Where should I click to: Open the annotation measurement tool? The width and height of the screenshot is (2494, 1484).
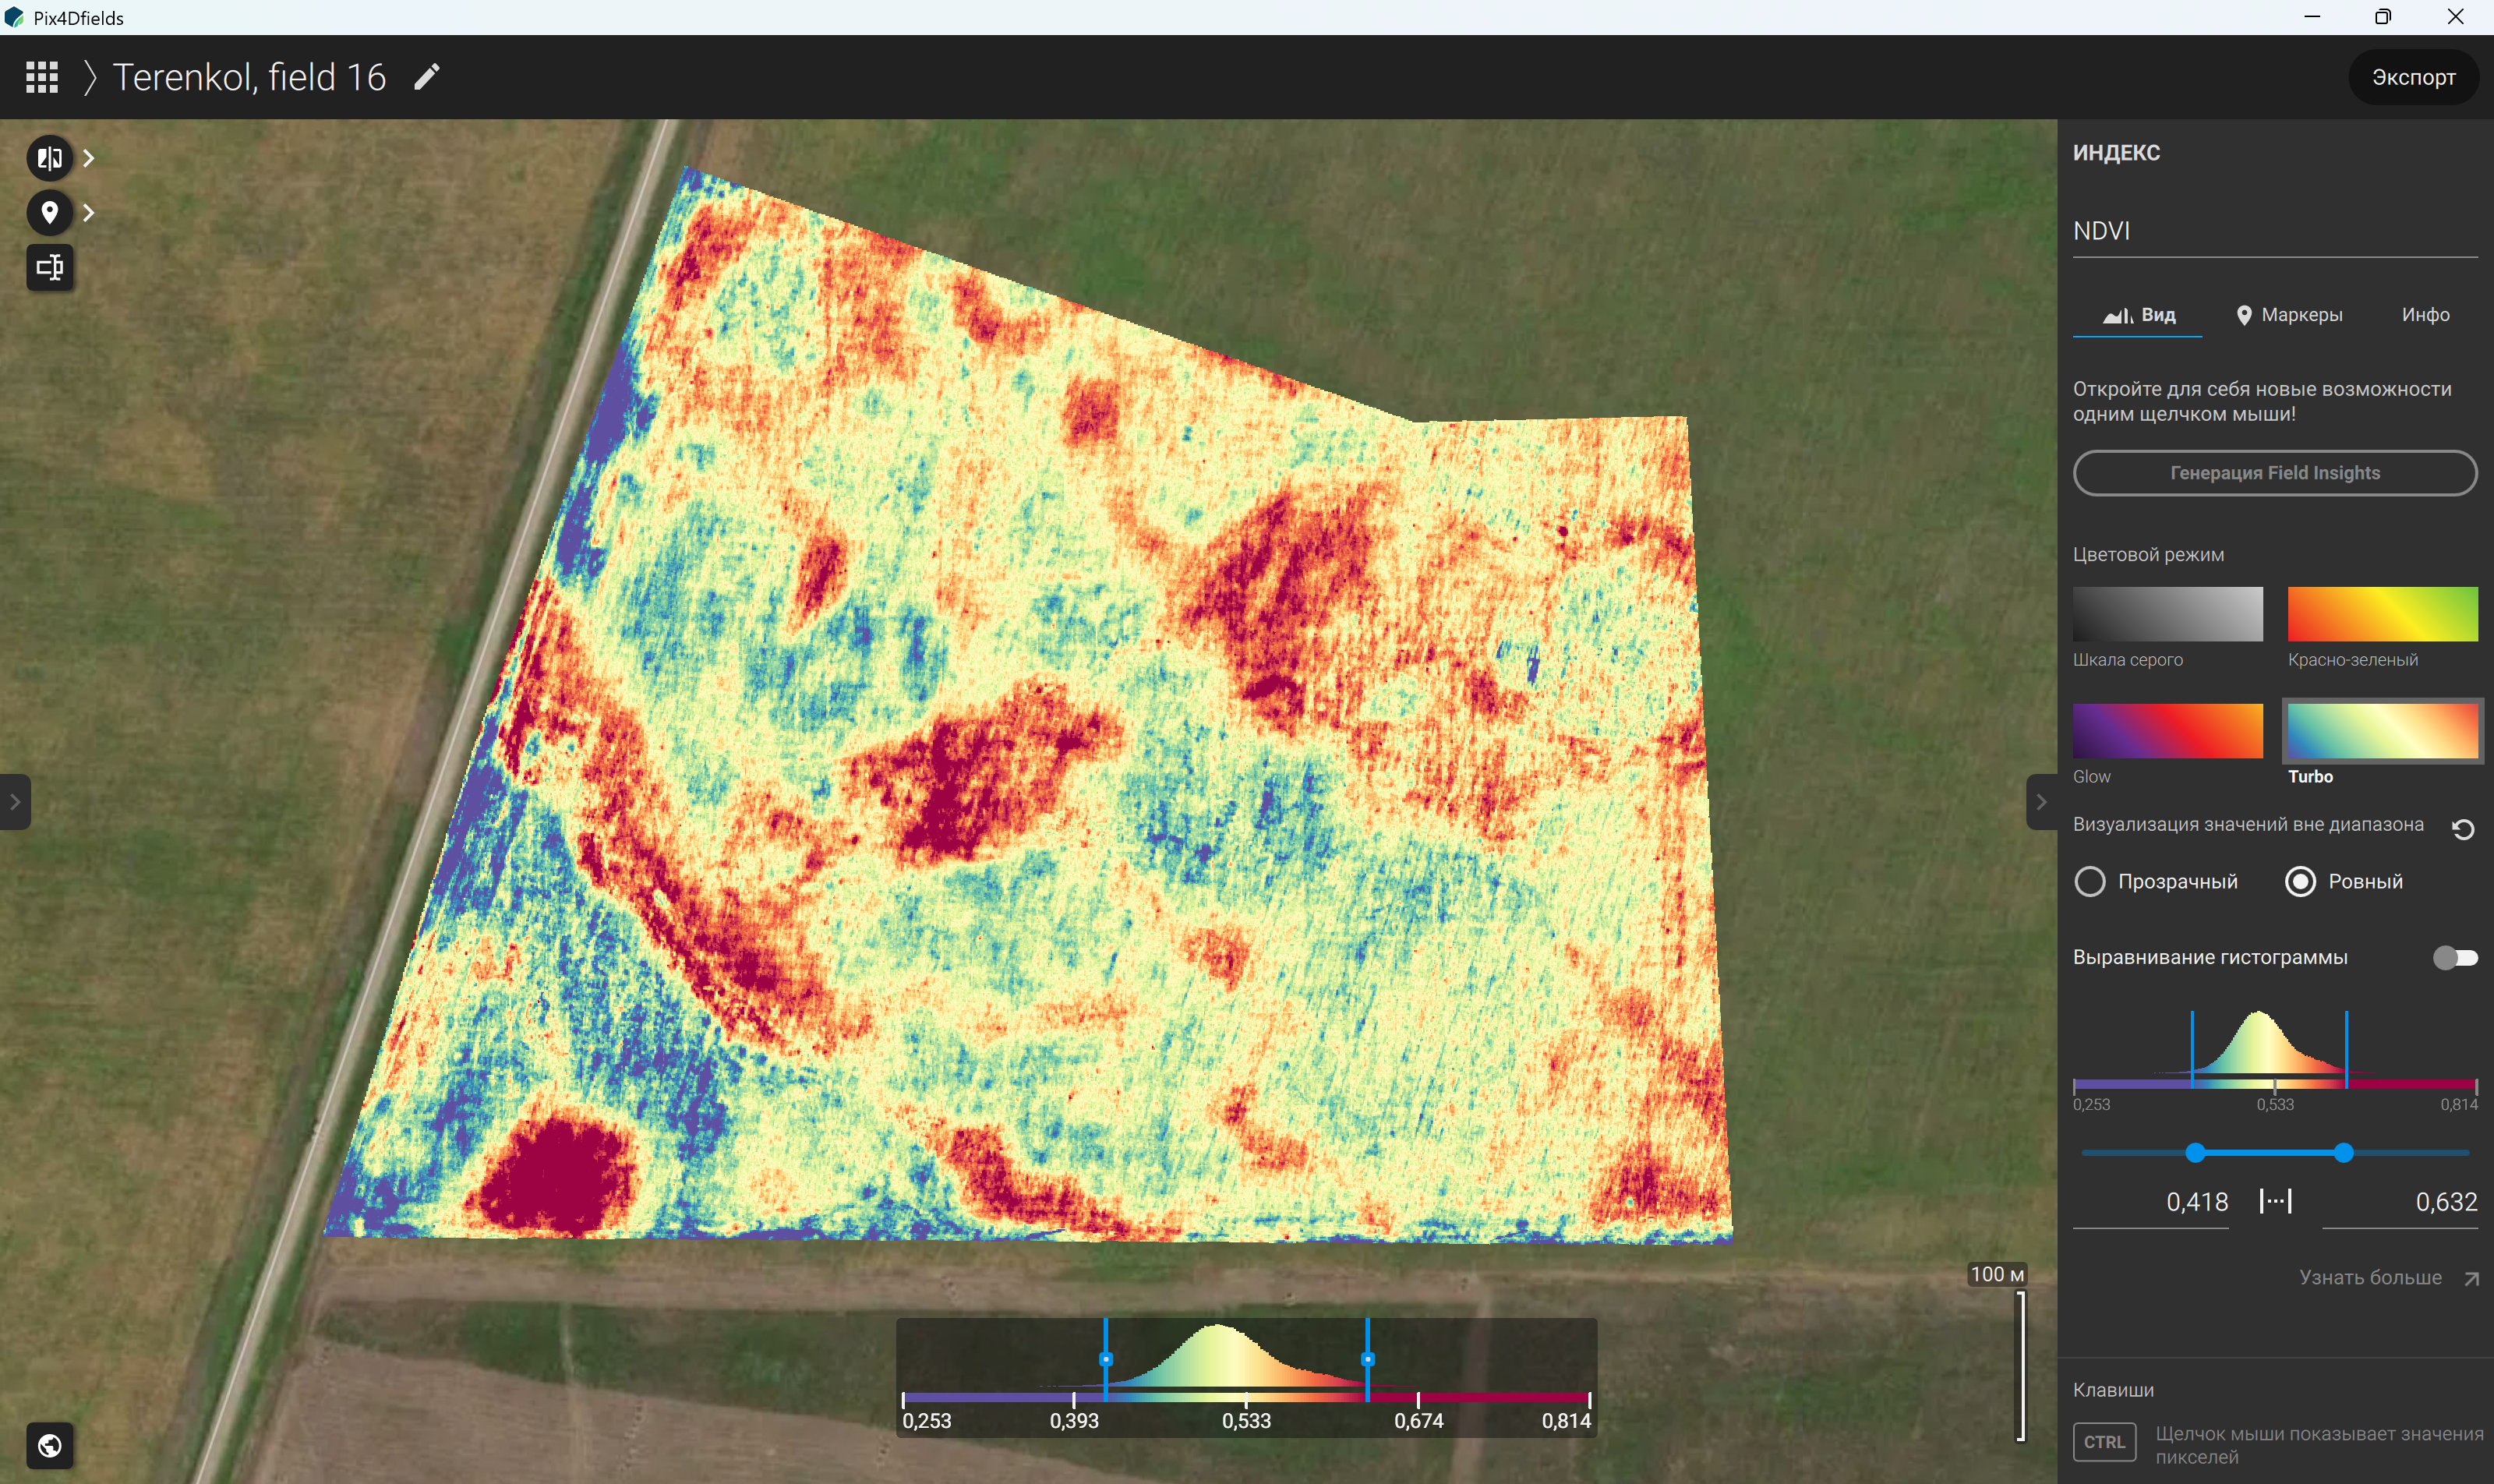click(x=49, y=267)
